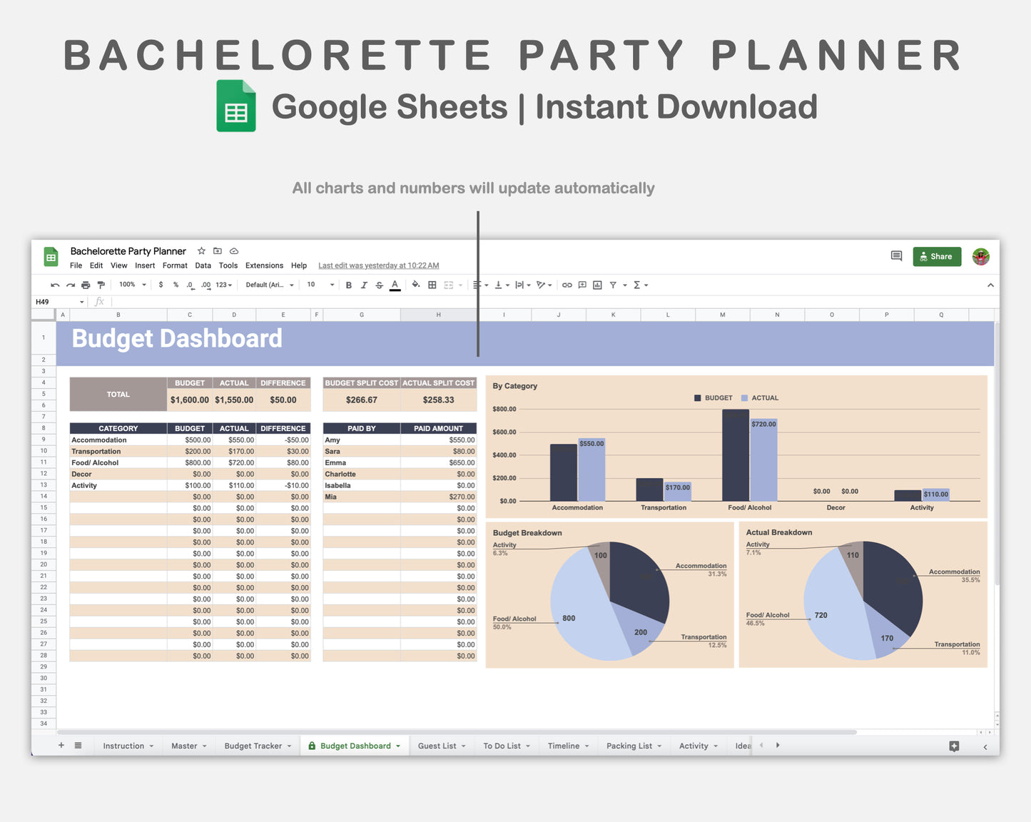Format selection as currency

161,285
